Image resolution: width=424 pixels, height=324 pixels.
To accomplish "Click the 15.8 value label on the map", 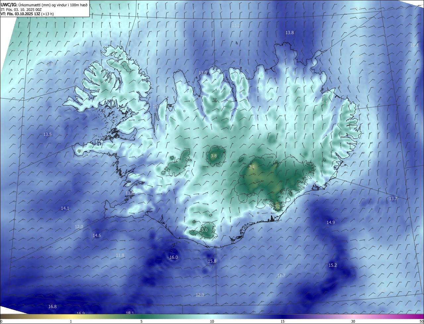I will click(212, 261).
